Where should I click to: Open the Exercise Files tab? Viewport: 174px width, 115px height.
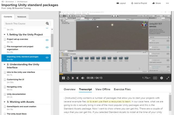122,89
